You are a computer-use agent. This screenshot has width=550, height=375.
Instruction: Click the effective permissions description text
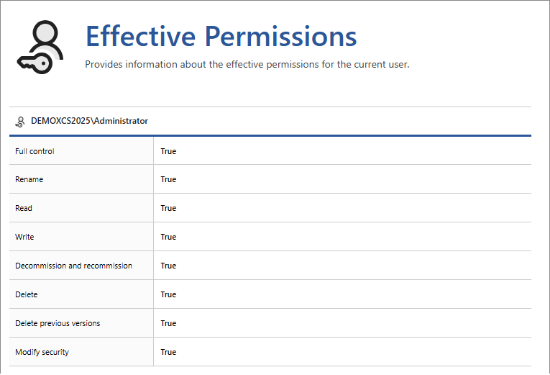tap(247, 65)
